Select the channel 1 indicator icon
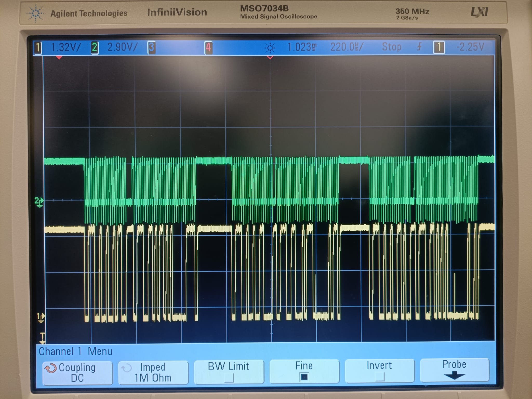 [x=38, y=48]
